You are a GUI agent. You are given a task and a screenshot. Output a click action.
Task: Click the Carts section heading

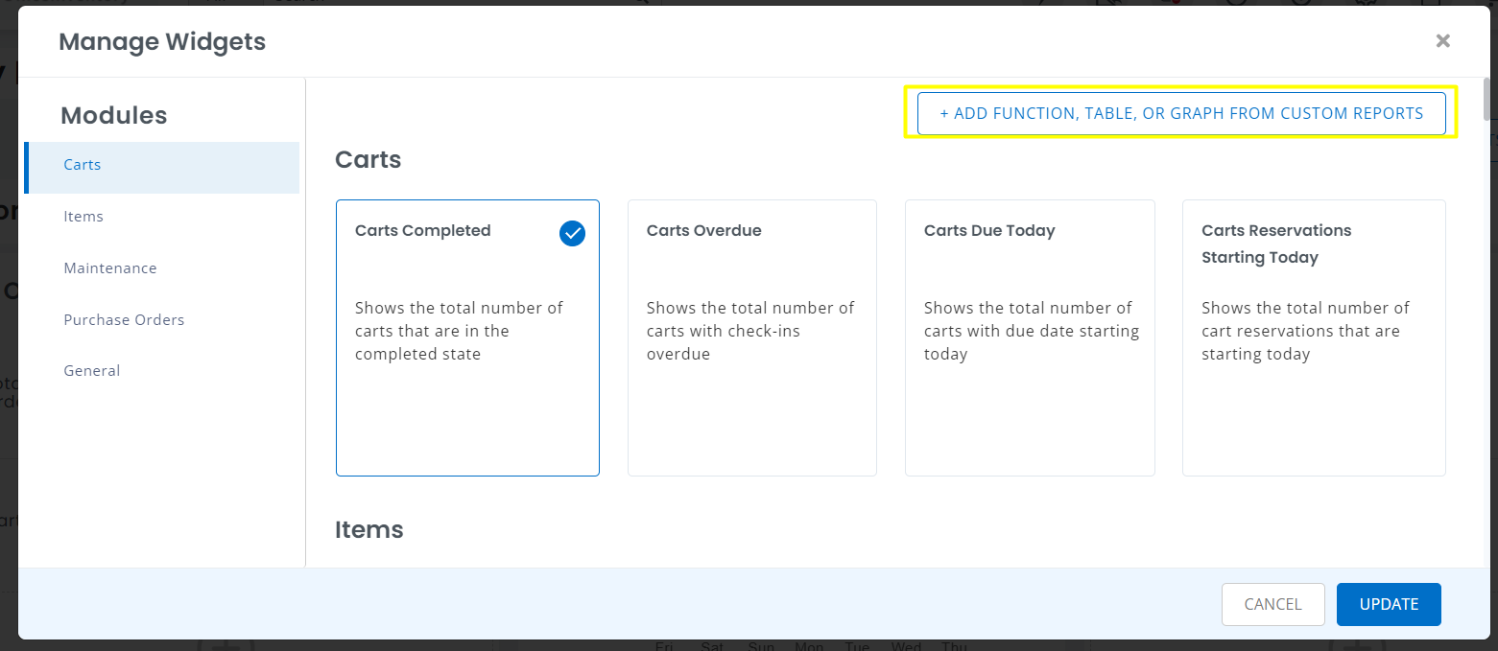point(368,159)
